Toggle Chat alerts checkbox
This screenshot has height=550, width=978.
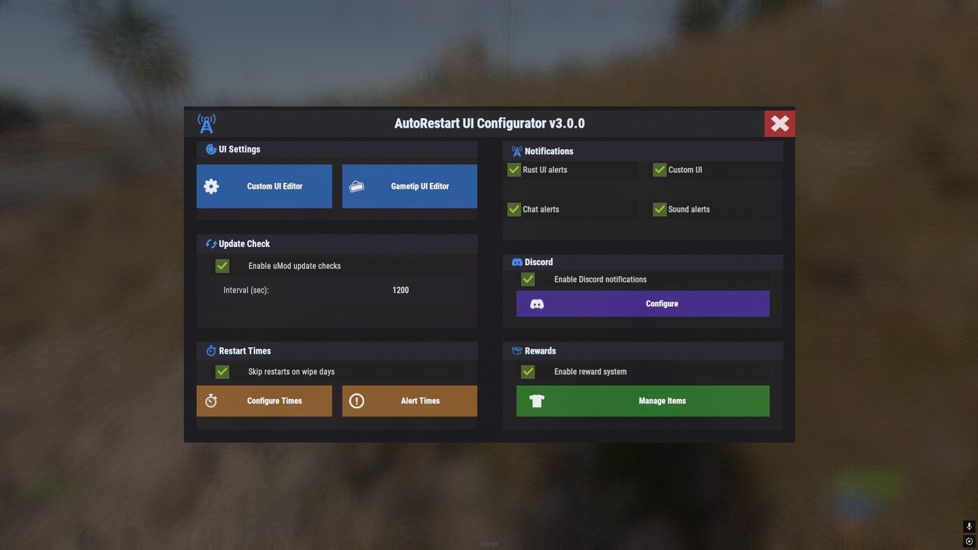click(514, 209)
